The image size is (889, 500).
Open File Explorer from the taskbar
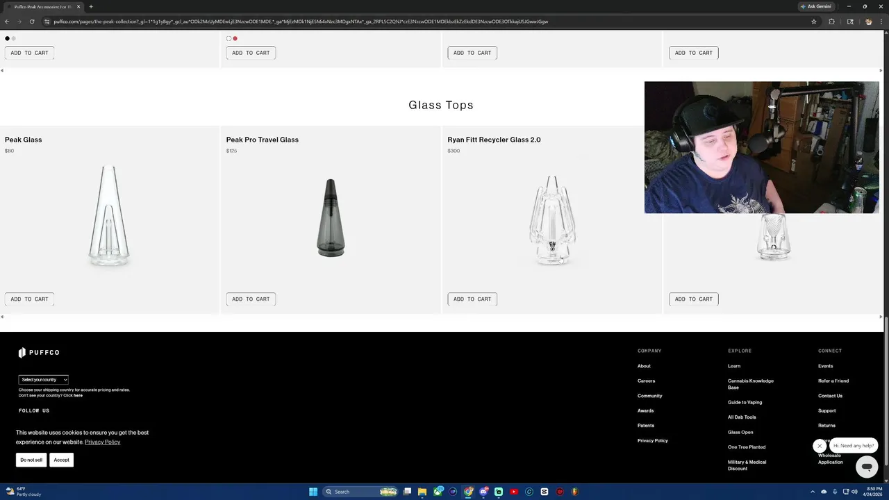422,492
